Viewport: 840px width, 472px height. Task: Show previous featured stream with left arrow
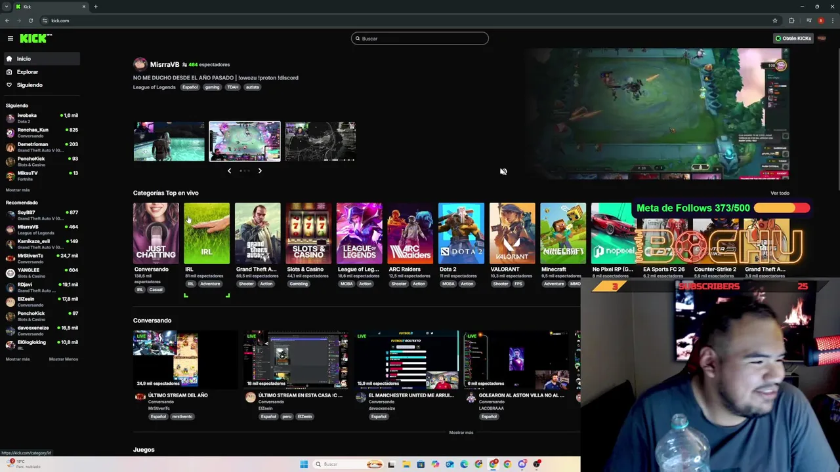[x=229, y=171]
